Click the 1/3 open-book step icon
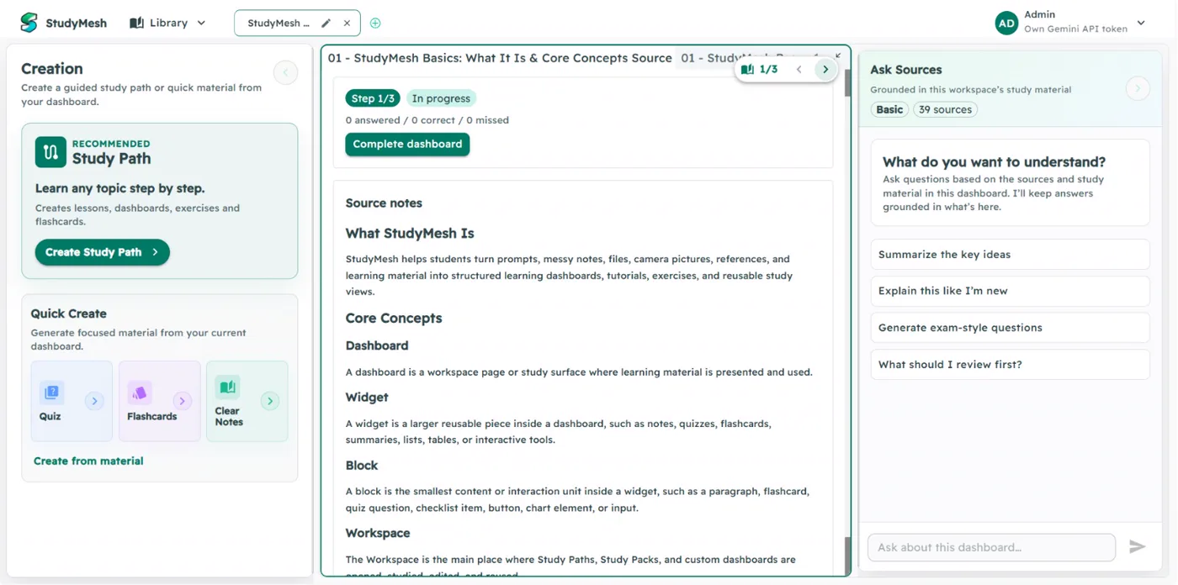 click(747, 70)
